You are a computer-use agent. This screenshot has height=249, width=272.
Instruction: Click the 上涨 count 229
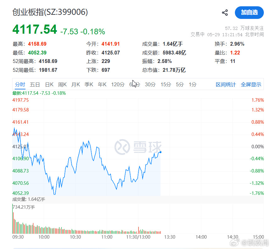[106, 61]
